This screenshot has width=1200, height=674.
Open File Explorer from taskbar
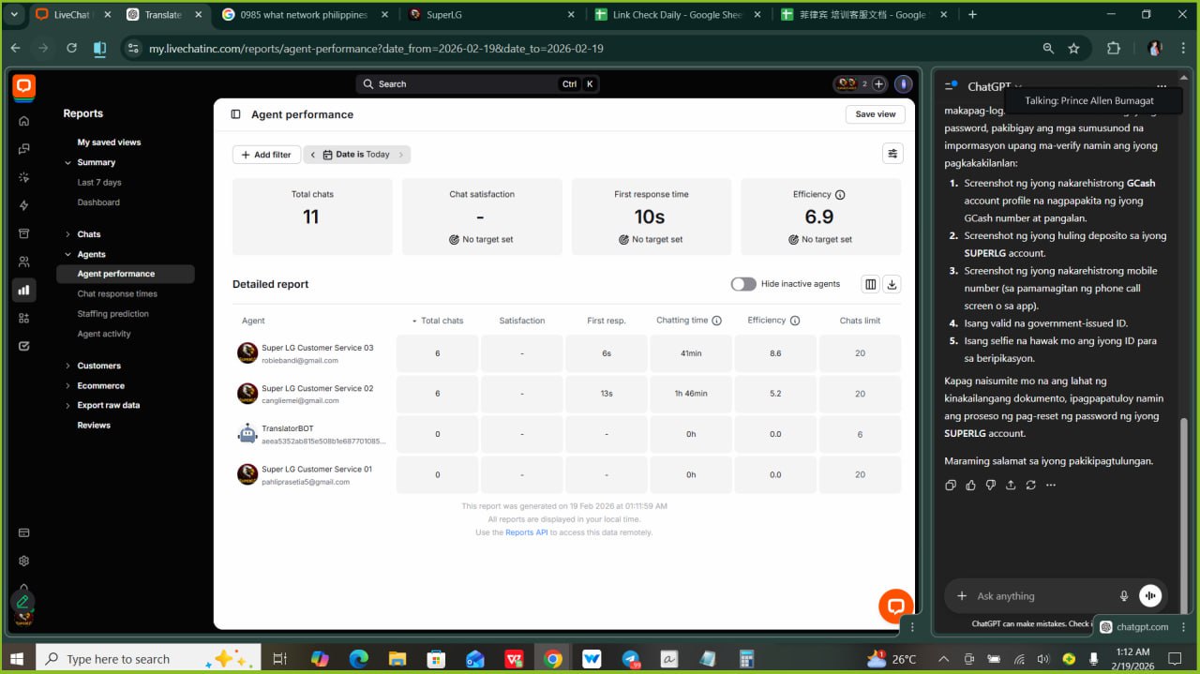(397, 659)
